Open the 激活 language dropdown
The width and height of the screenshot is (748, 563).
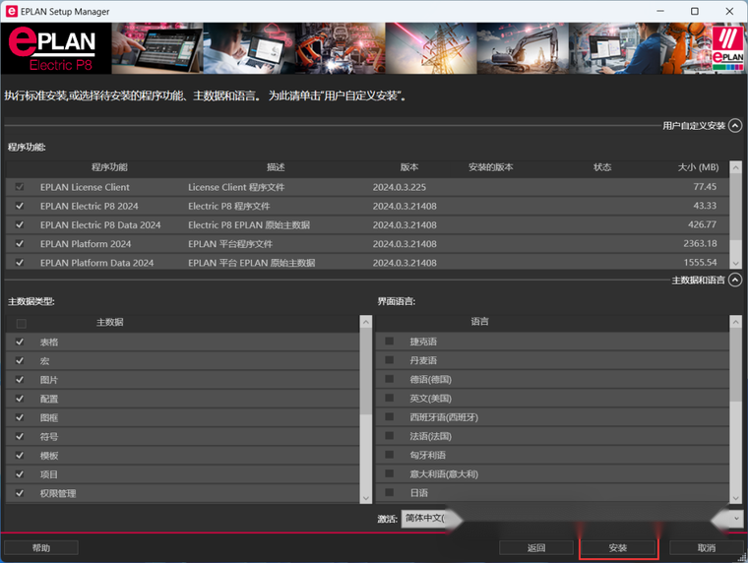pyautogui.click(x=733, y=519)
